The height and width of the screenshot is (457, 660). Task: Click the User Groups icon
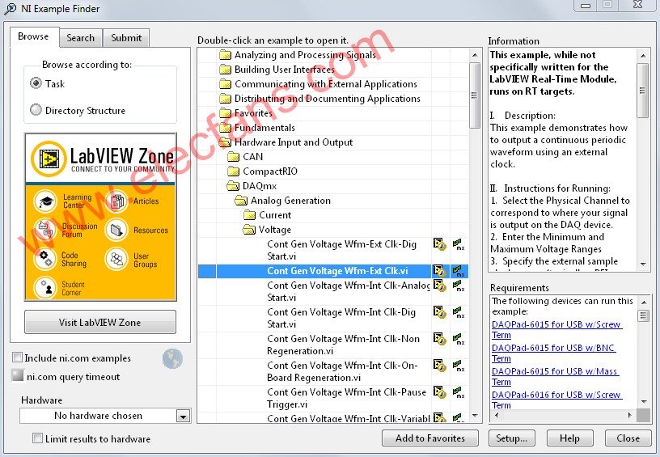point(117,259)
